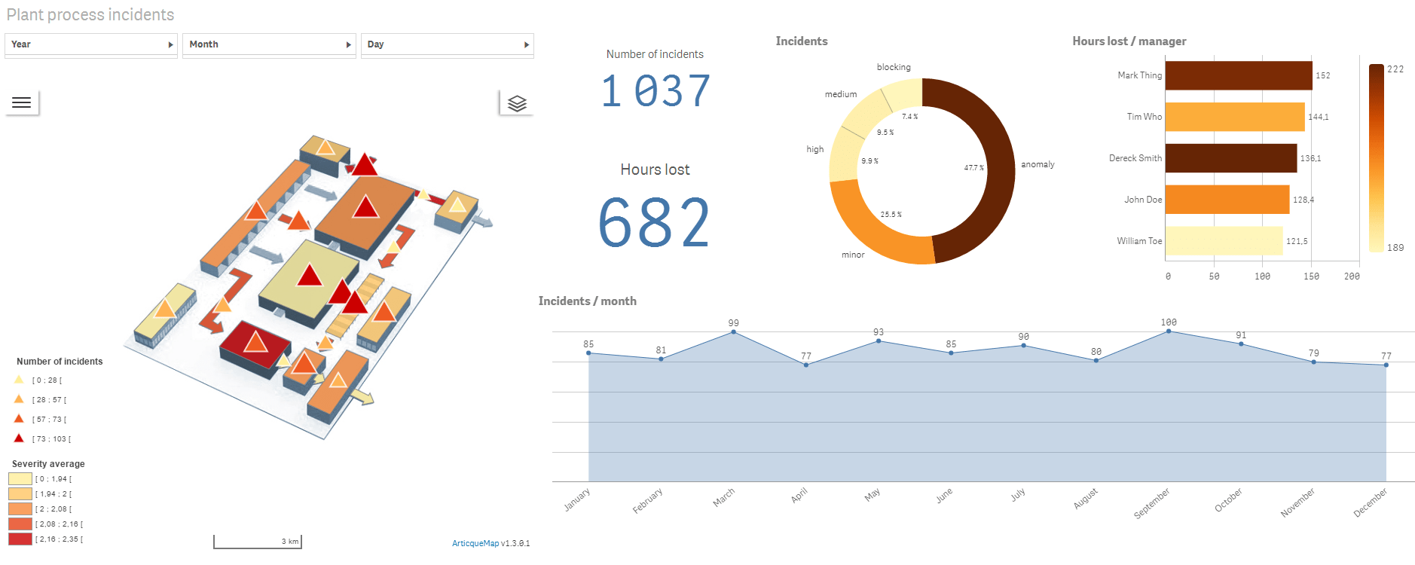This screenshot has width=1415, height=565.
Task: Select the medium incidents label
Action: [x=841, y=94]
